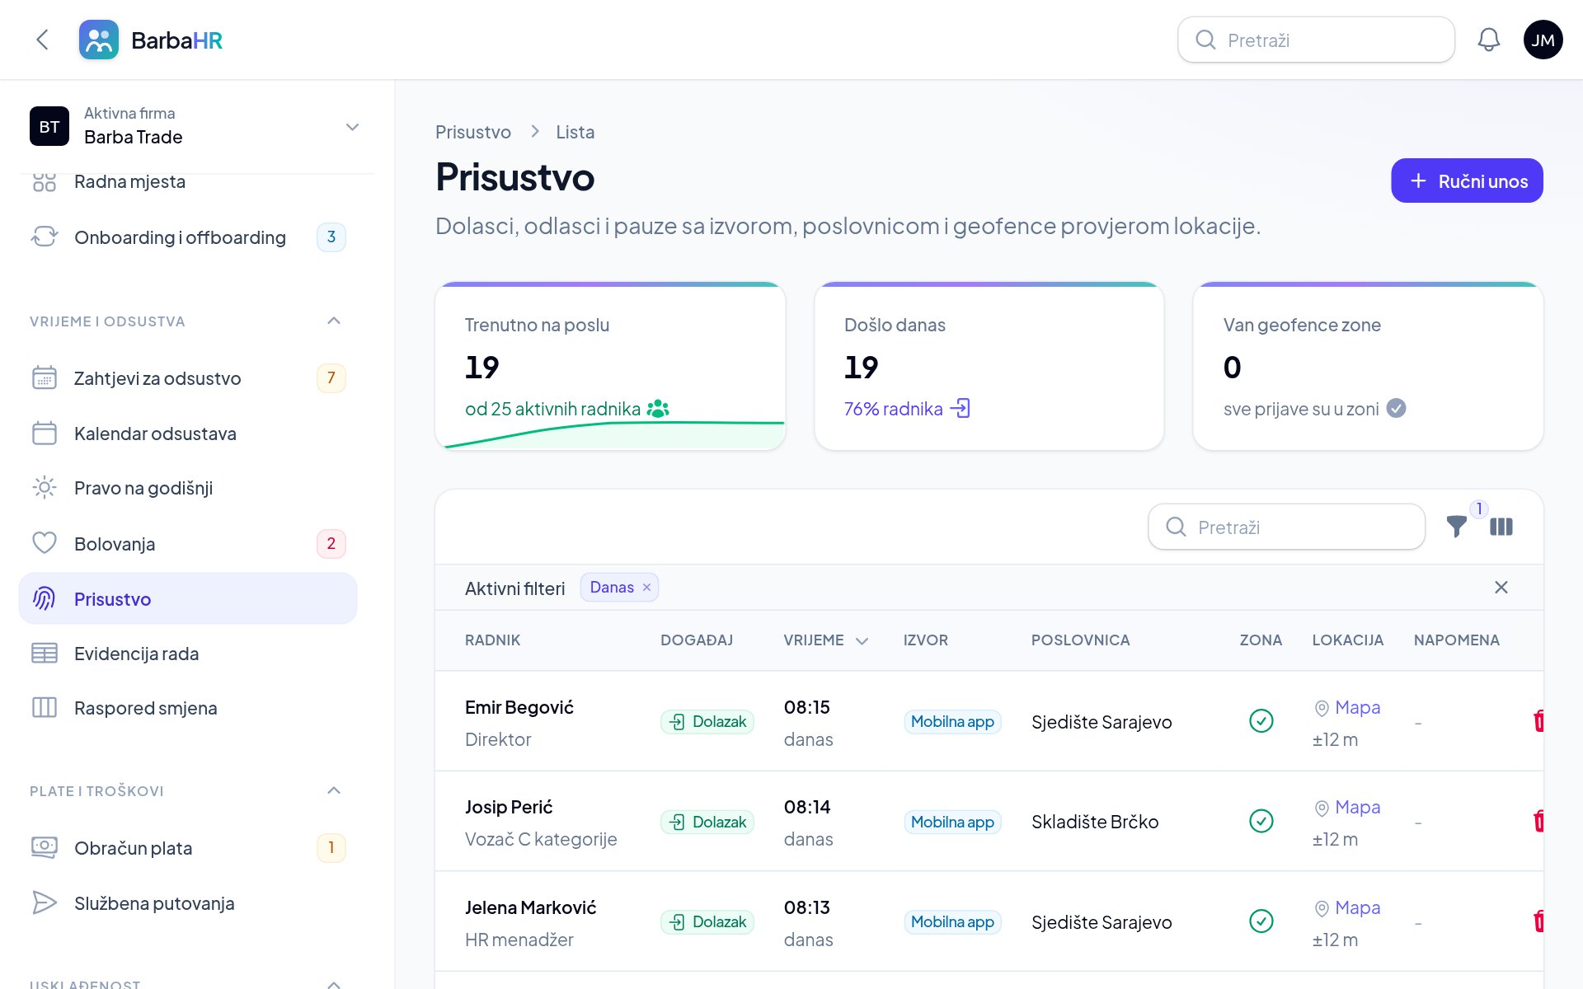Click Trenutno na poslu card

click(x=610, y=366)
